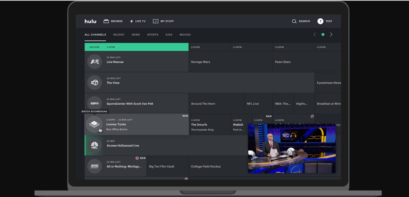Image resolution: width=409 pixels, height=197 pixels.
Task: Select The View program
Action: pos(199,82)
